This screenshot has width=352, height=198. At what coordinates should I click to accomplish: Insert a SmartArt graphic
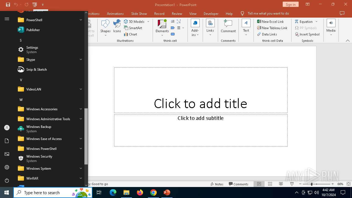[133, 28]
